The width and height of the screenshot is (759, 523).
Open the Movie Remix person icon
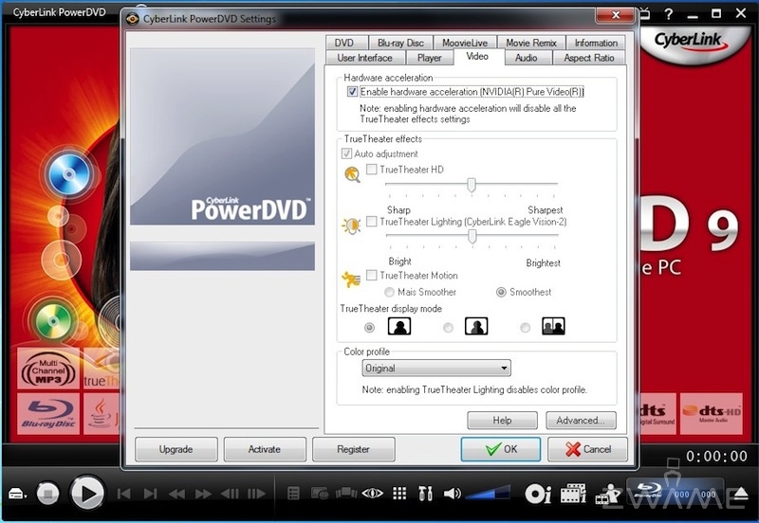click(x=609, y=494)
